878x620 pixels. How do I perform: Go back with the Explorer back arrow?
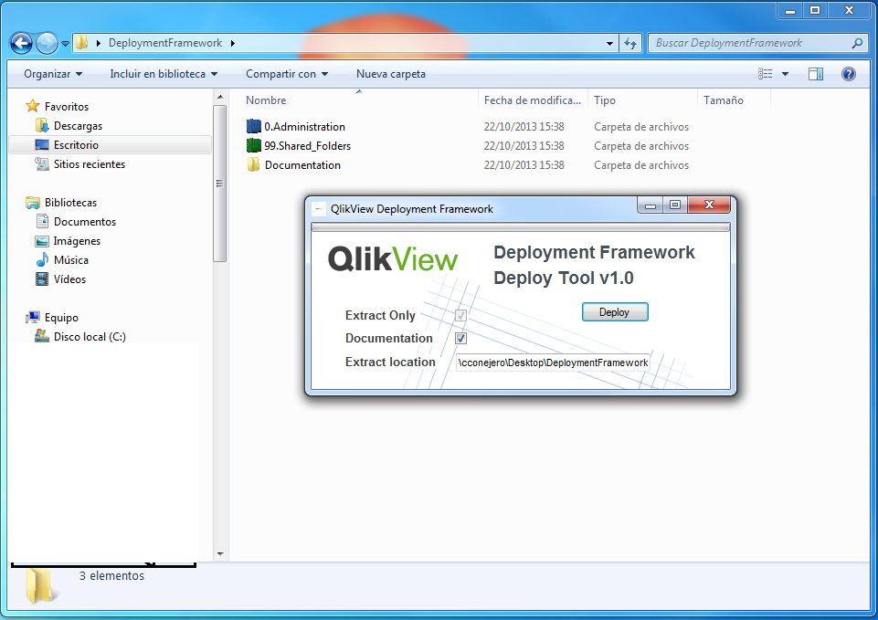click(21, 43)
